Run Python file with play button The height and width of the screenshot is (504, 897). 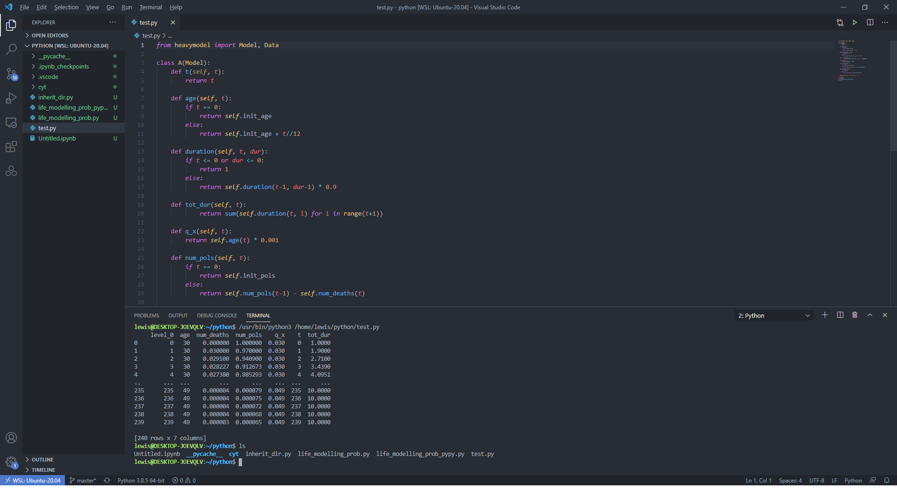pos(854,22)
